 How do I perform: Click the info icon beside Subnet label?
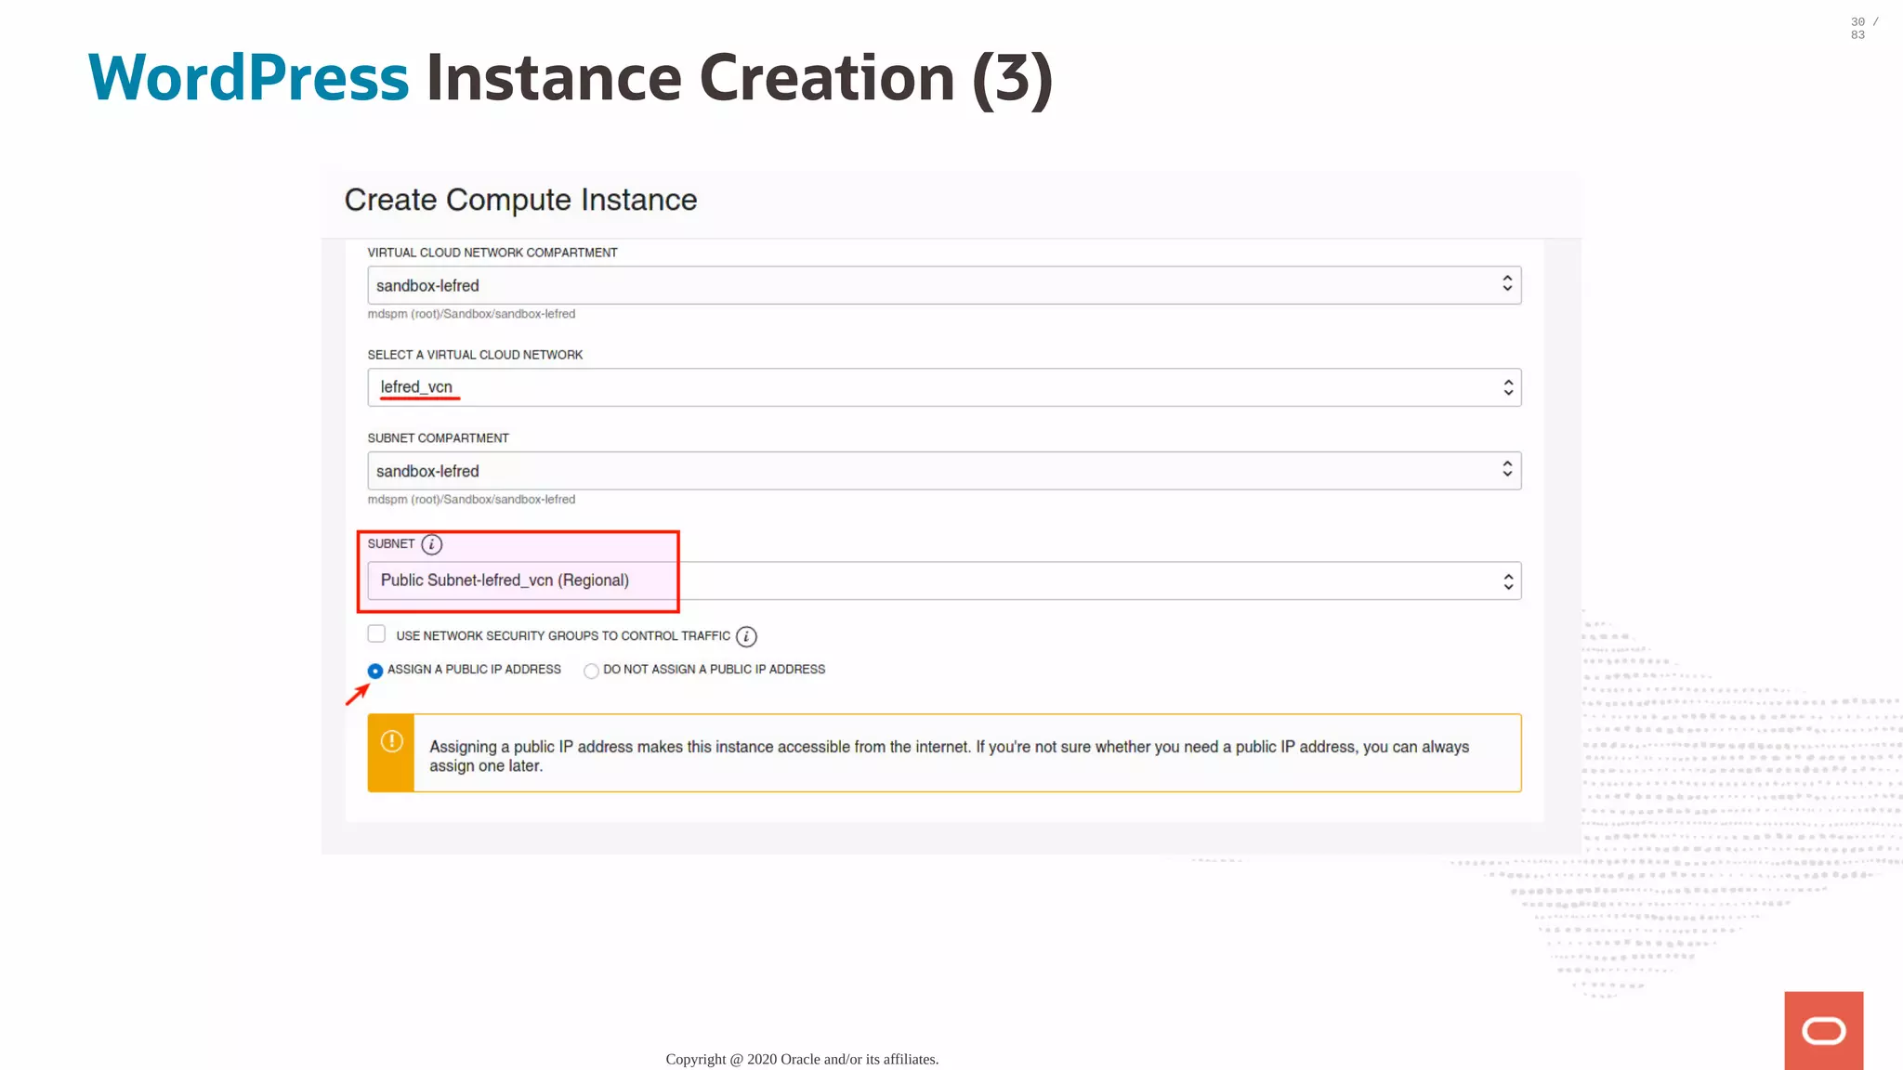[431, 544]
